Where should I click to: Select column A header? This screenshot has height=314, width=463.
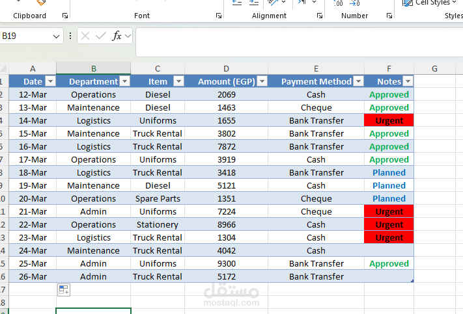33,69
